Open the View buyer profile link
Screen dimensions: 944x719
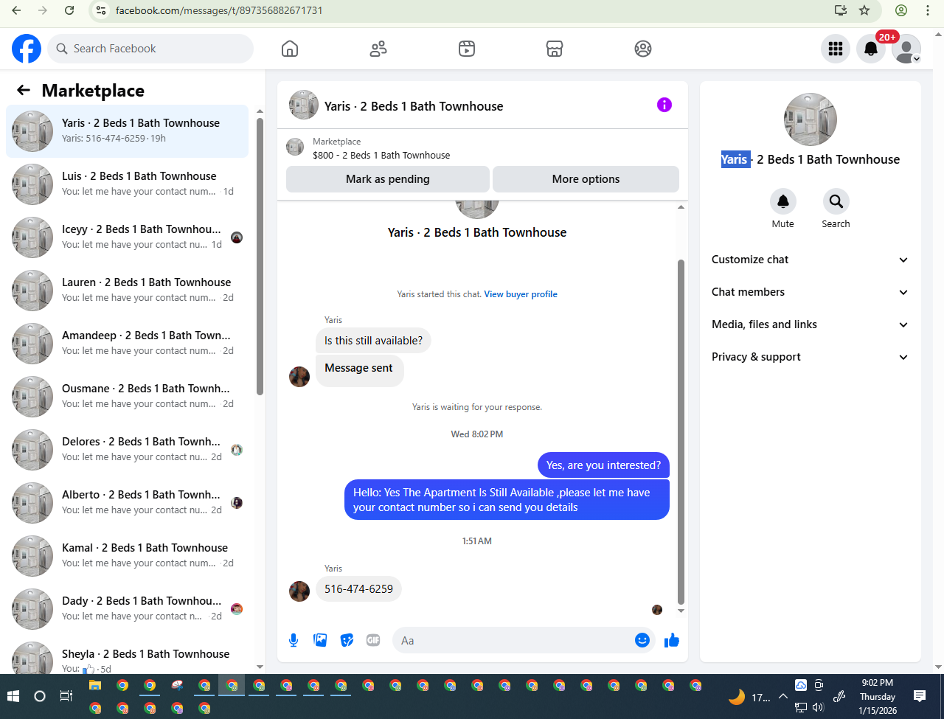coord(521,294)
